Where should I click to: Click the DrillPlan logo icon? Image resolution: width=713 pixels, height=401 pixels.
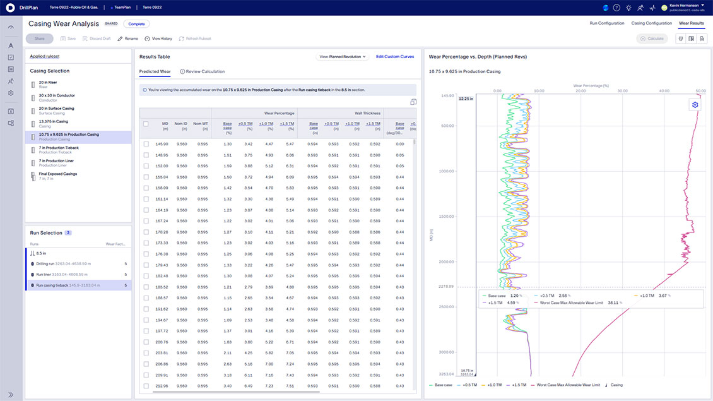point(10,8)
